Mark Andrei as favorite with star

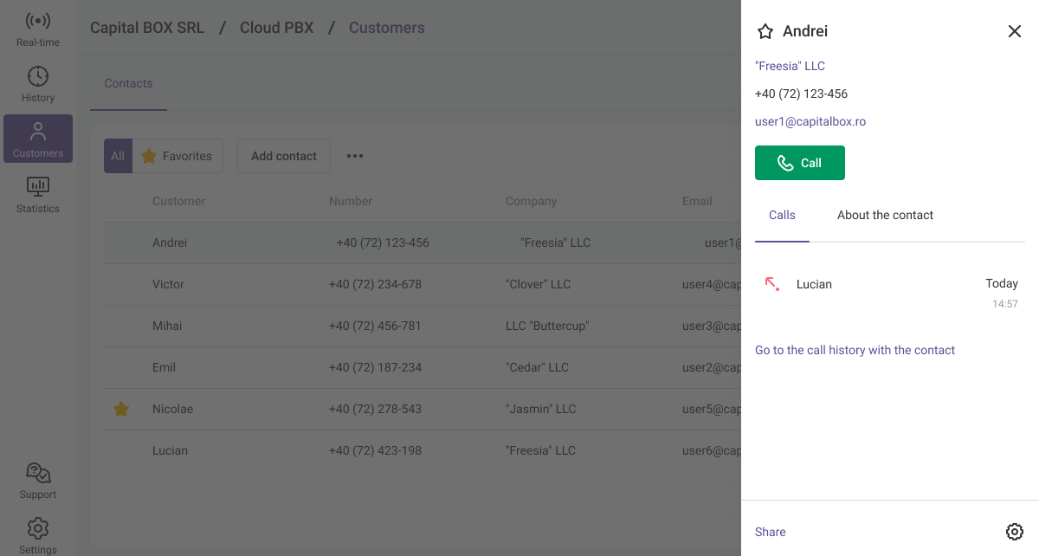(765, 31)
